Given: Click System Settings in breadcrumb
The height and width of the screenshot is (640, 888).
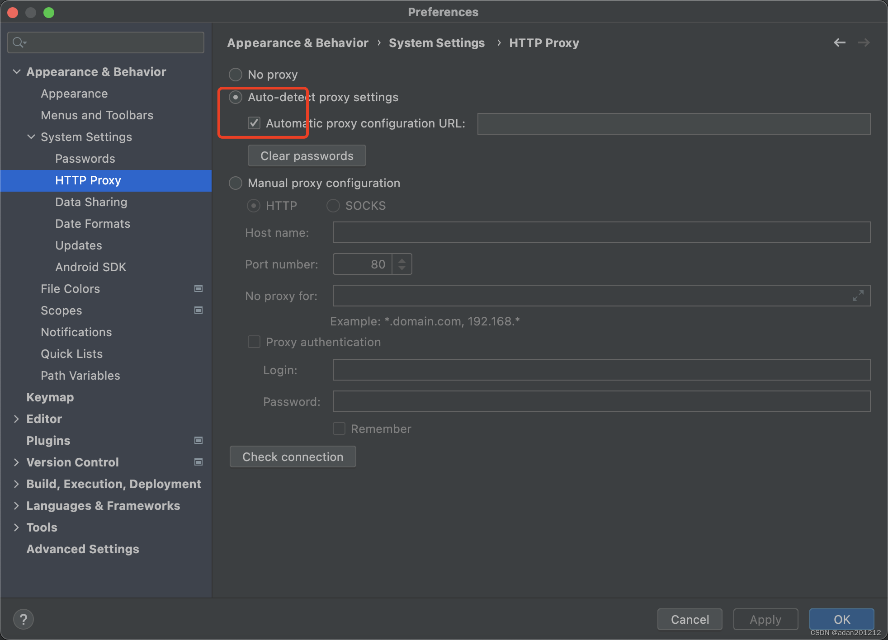Looking at the screenshot, I should tap(437, 43).
